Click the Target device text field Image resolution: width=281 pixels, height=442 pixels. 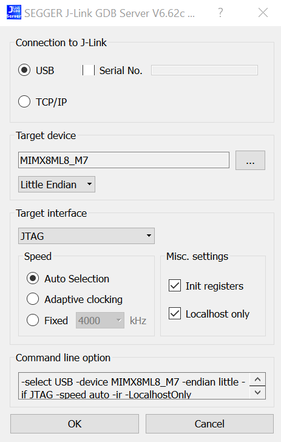click(x=124, y=160)
